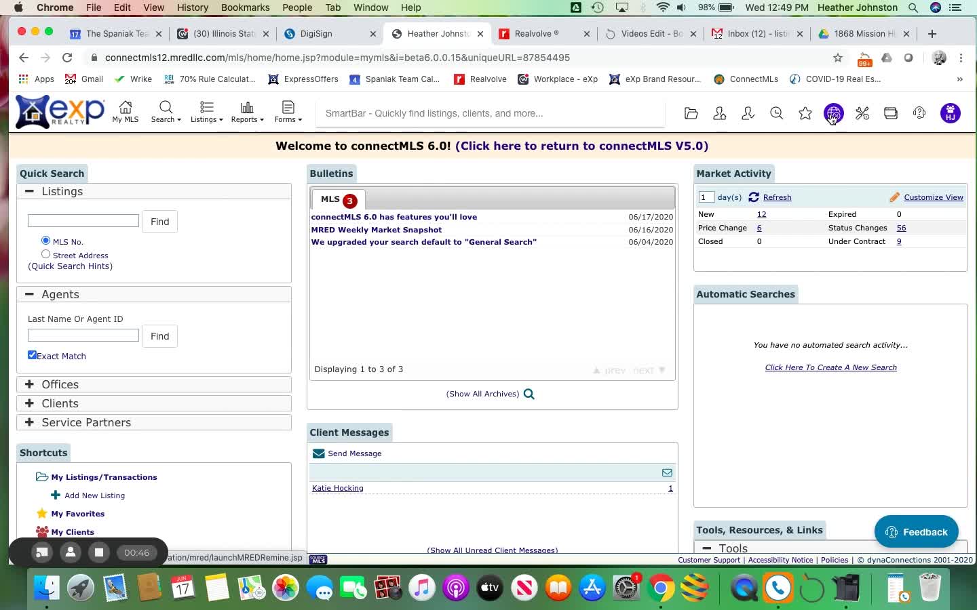
Task: Click Find button for agents search
Action: point(159,336)
